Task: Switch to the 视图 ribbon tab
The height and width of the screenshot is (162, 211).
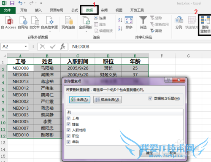Action: (119, 10)
